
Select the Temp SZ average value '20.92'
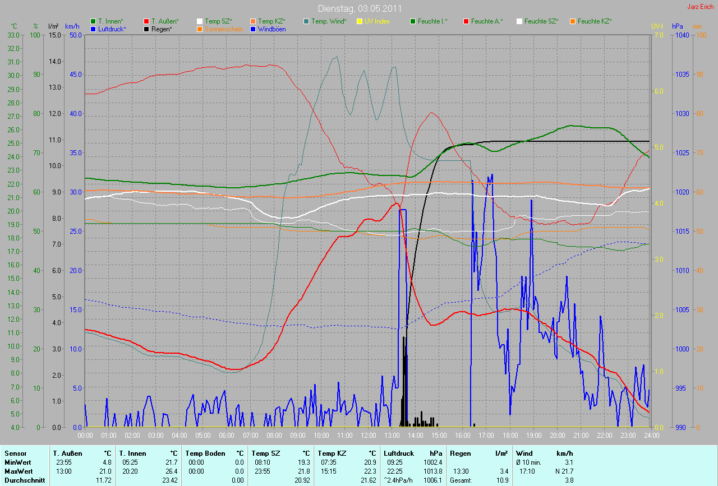(x=303, y=480)
